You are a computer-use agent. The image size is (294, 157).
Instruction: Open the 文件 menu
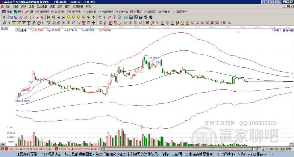[x=8, y=7]
